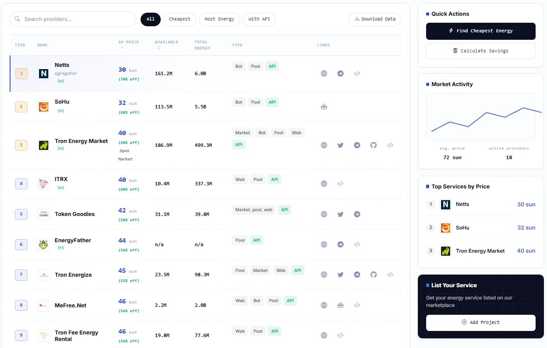Focus the Search providers field
Screen dimensions: 547x348
coord(73,19)
